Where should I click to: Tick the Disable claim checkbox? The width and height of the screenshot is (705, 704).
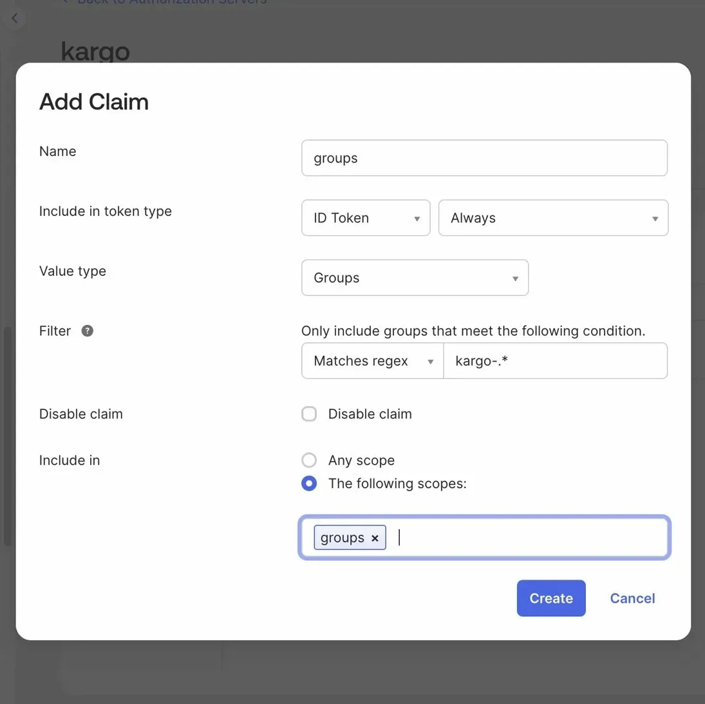coord(309,414)
